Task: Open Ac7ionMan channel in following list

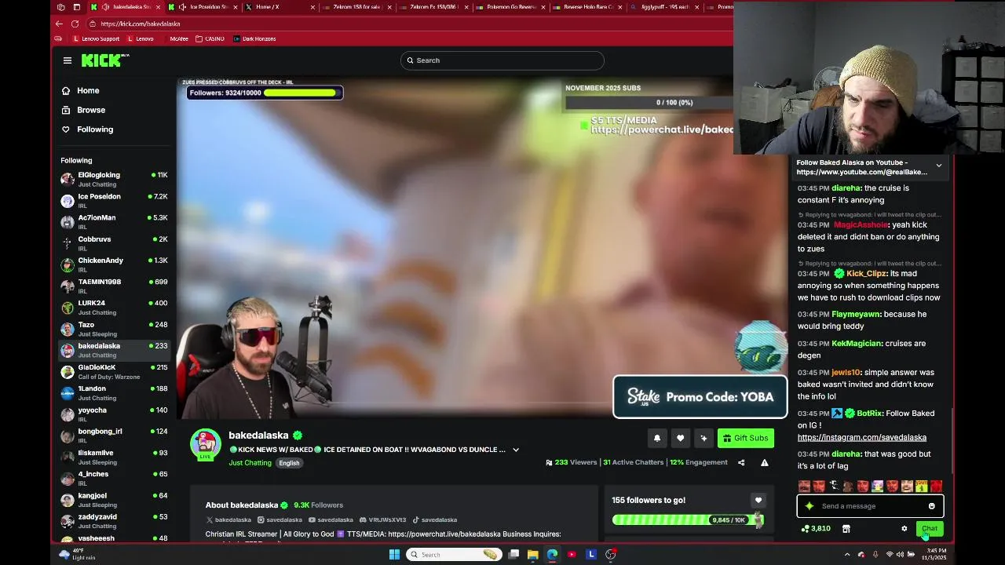Action: (115, 221)
